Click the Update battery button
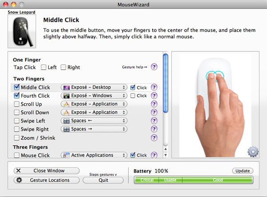This screenshot has height=197, width=267. pos(243,171)
